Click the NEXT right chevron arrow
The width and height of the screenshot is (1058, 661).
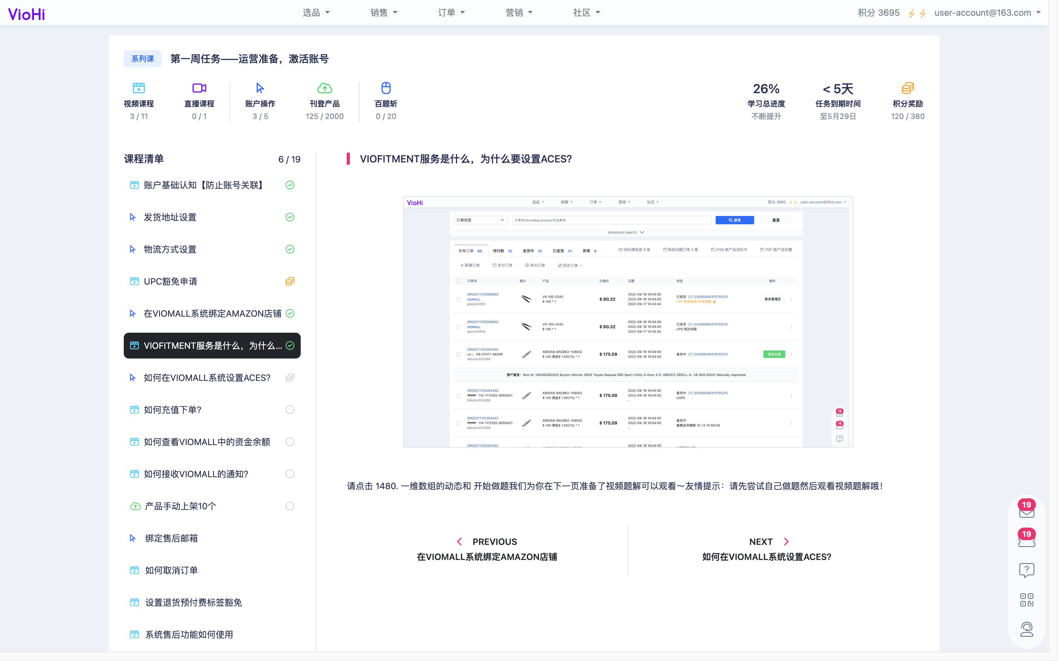coord(786,542)
